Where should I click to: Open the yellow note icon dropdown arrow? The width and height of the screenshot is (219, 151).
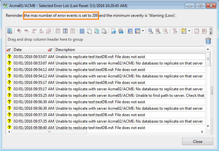click(189, 31)
